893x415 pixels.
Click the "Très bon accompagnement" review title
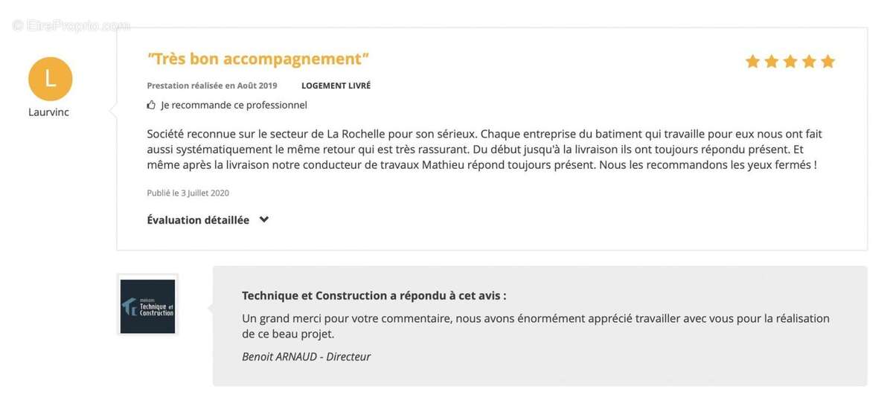258,59
